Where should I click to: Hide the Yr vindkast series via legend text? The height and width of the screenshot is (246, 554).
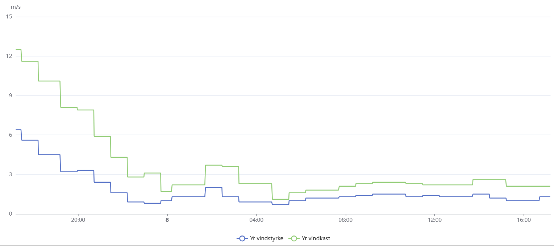pos(316,238)
